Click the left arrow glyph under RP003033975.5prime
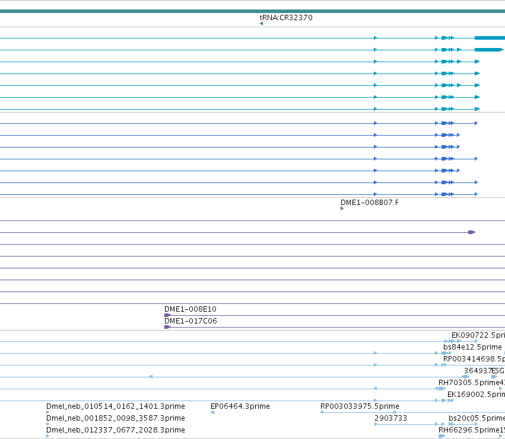 coord(322,412)
